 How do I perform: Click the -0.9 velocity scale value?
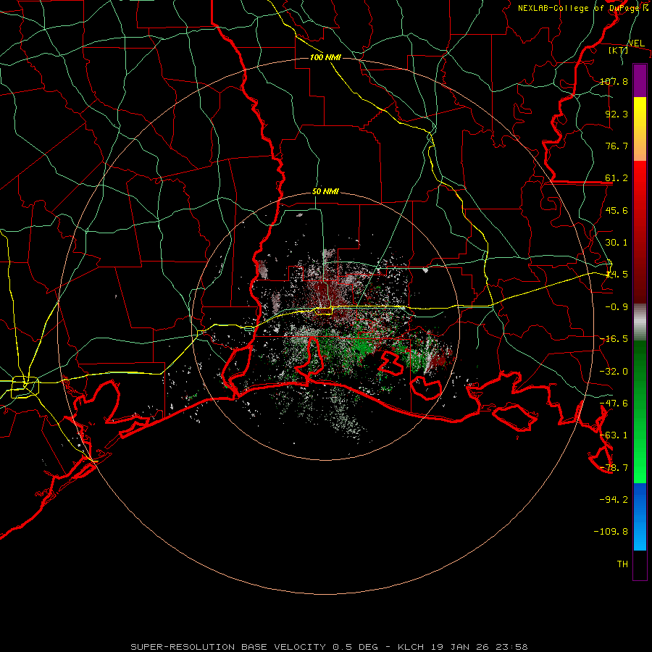pos(617,307)
